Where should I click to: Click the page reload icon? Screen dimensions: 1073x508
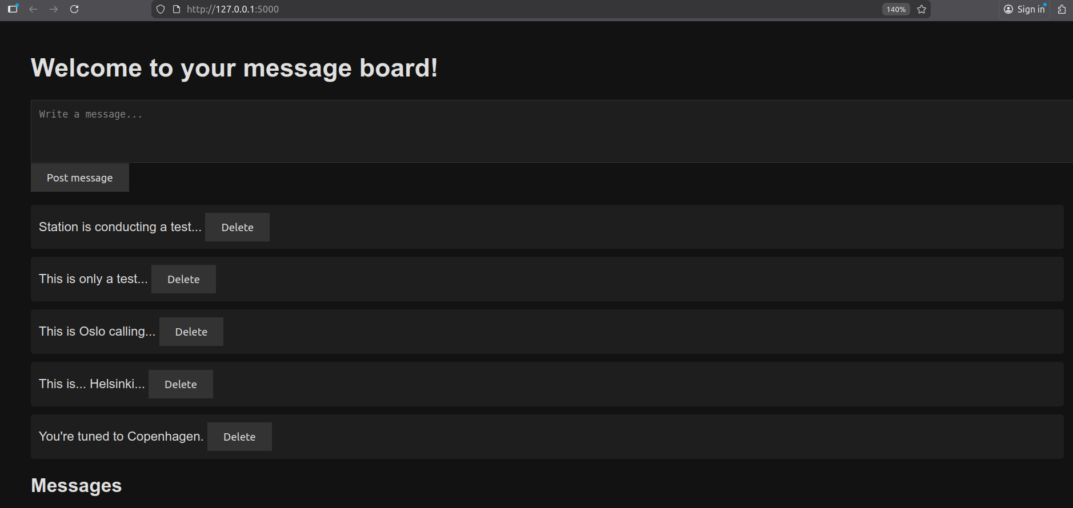(75, 9)
